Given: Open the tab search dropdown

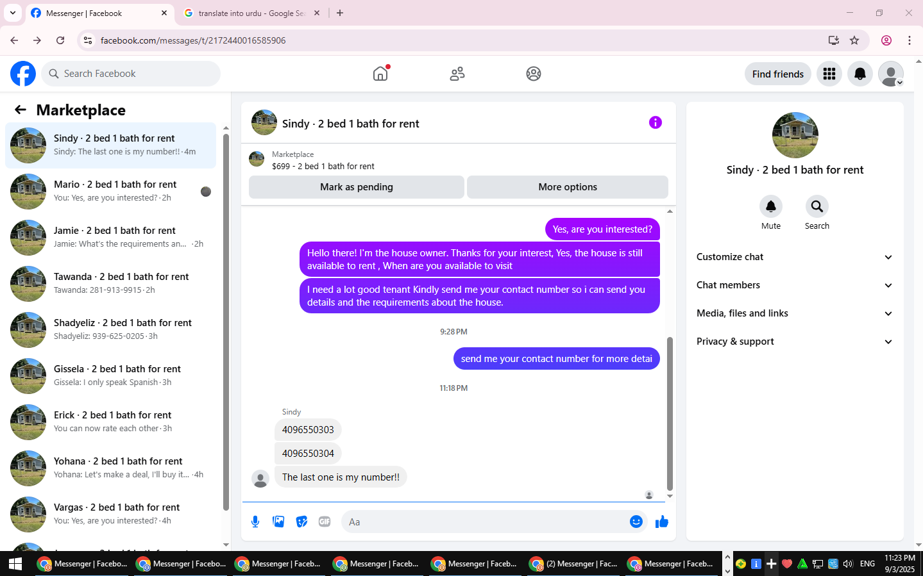Looking at the screenshot, I should [x=12, y=13].
